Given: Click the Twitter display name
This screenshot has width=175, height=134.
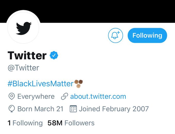Looking at the screenshot, I should click(x=27, y=55).
